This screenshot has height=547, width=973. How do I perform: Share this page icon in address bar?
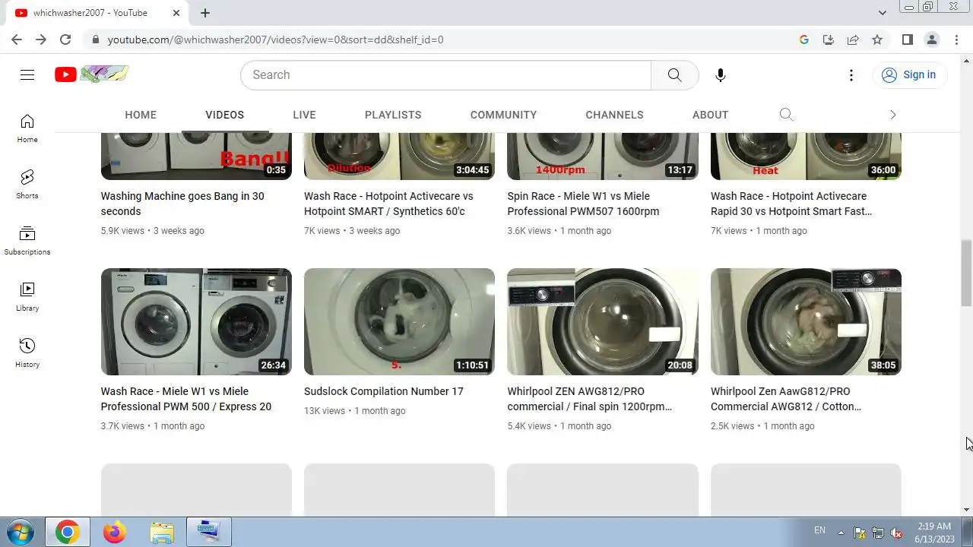click(853, 40)
